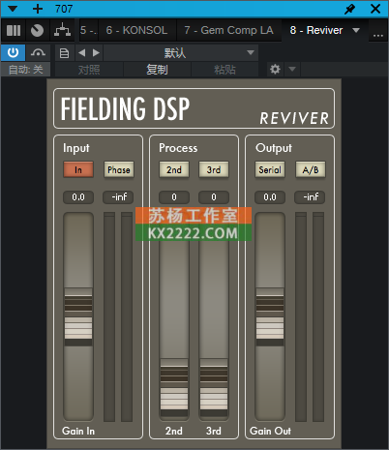
Task: Open the 默认 preset dropdown
Action: [181, 53]
